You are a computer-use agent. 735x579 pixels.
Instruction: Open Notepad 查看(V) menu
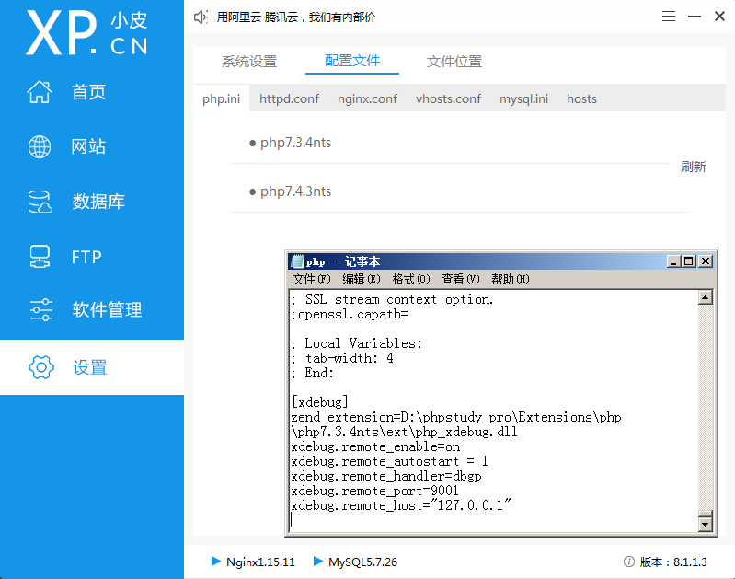coord(461,279)
